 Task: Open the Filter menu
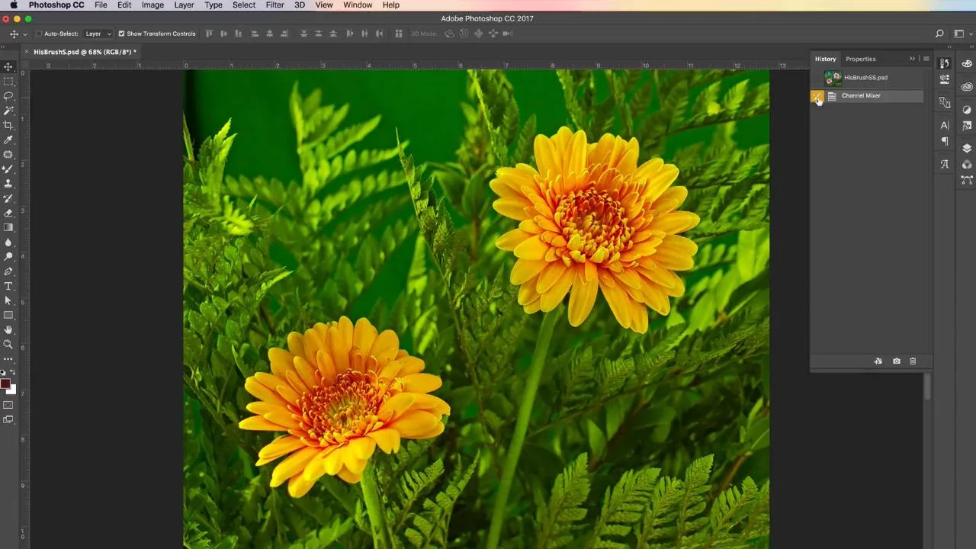tap(275, 5)
